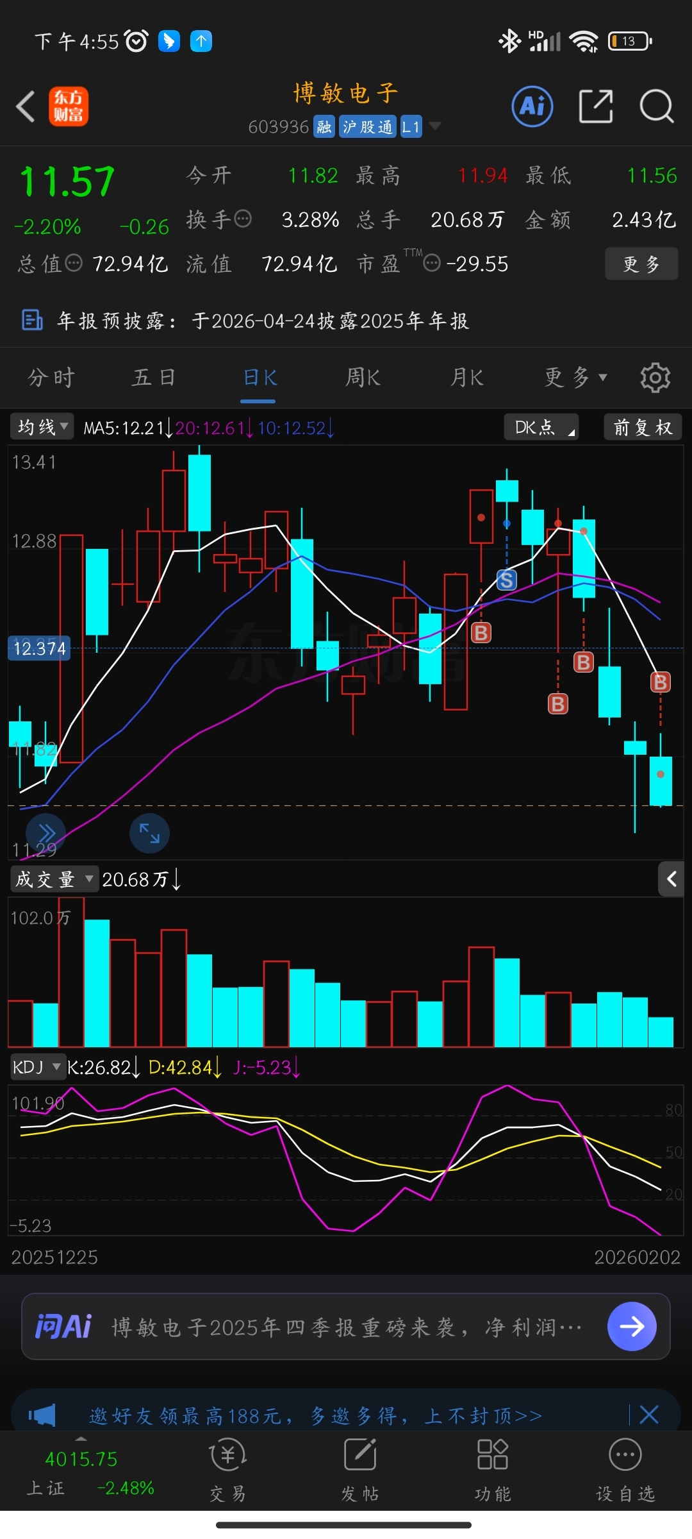Tap the L1 quote level badge
The height and width of the screenshot is (1539, 692).
(x=411, y=127)
